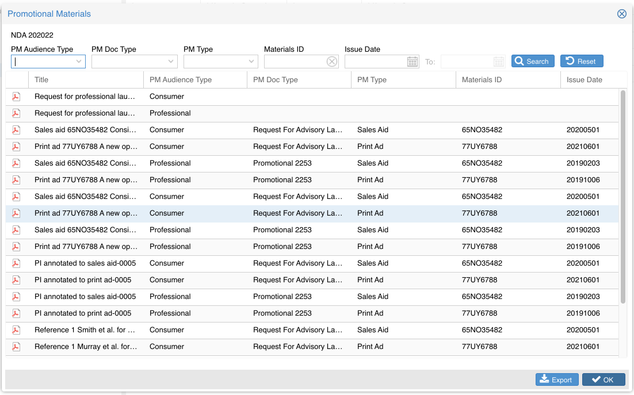This screenshot has width=634, height=395.
Task: Confirm with the OK button
Action: (x=603, y=379)
